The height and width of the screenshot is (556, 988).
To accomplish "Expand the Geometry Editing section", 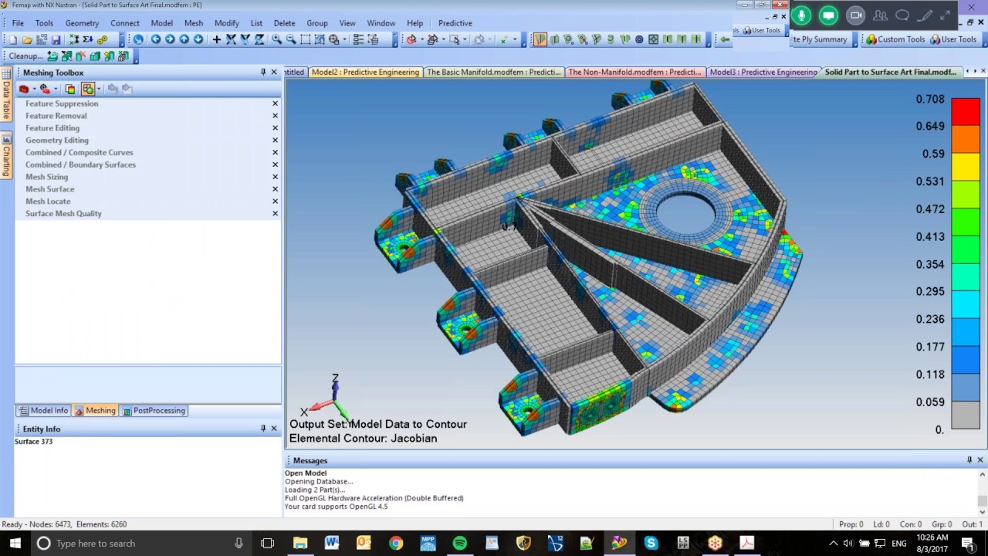I will click(57, 140).
